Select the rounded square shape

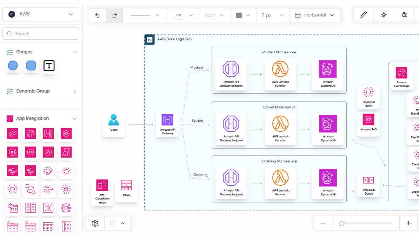[x=31, y=66]
